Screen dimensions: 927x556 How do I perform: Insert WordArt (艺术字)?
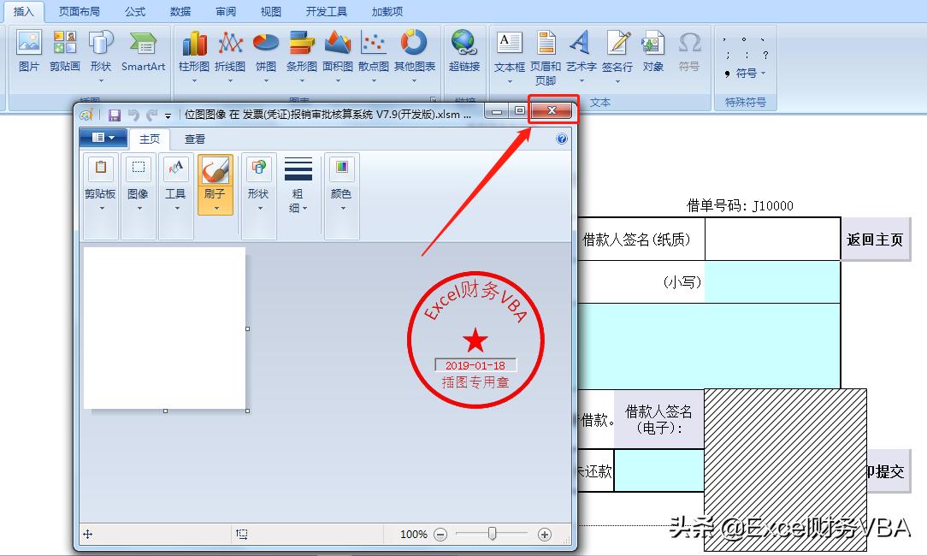click(582, 56)
